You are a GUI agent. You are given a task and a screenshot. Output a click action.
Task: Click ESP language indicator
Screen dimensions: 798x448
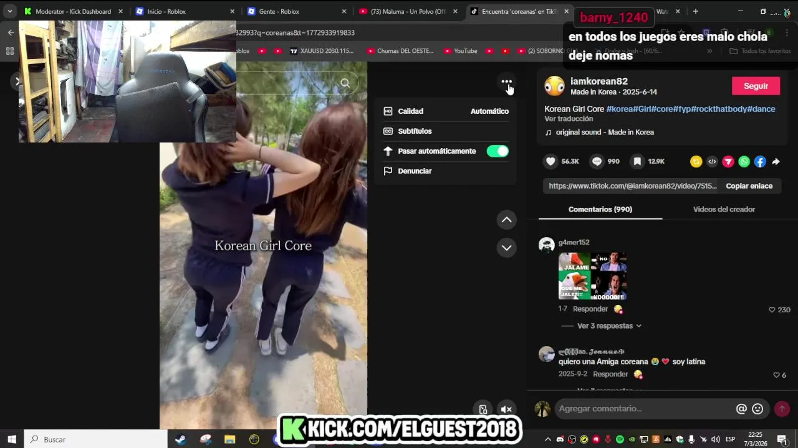coord(730,439)
